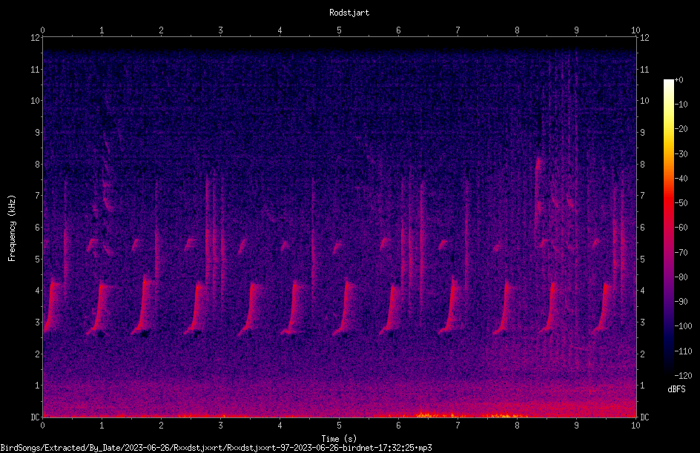Click the 6 tick on the left frequency axis
The width and height of the screenshot is (700, 453).
[38, 227]
